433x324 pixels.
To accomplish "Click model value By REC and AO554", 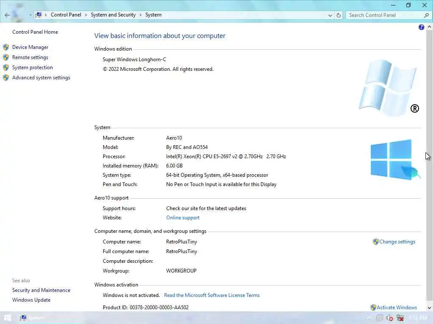I will (186, 147).
